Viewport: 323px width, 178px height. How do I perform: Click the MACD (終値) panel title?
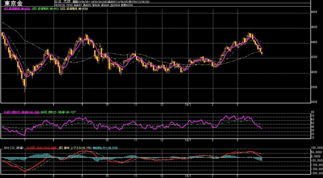(x=14, y=148)
